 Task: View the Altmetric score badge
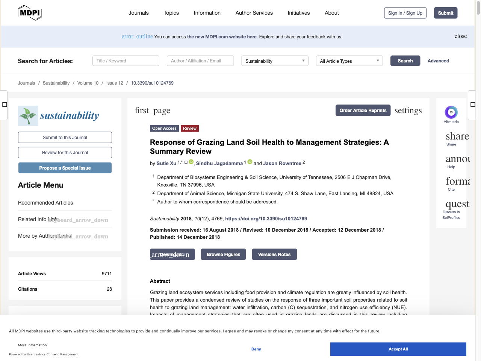tap(451, 112)
